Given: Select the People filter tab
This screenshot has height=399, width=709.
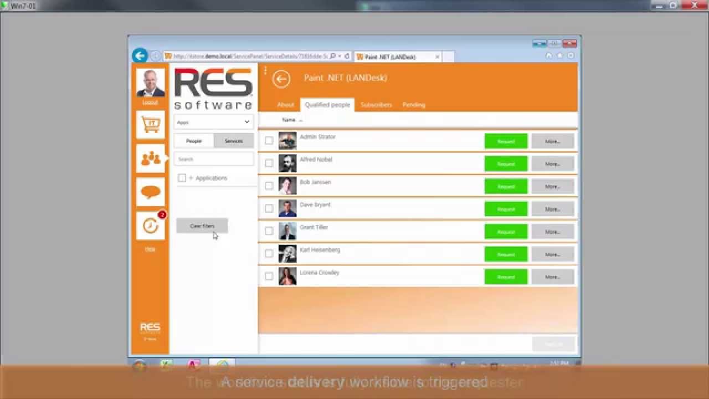Looking at the screenshot, I should click(194, 141).
